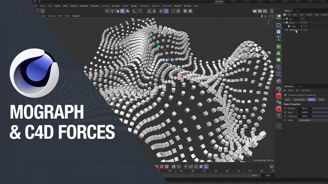Toggle Turbulence enabled green checkmark

[x=306, y=30]
